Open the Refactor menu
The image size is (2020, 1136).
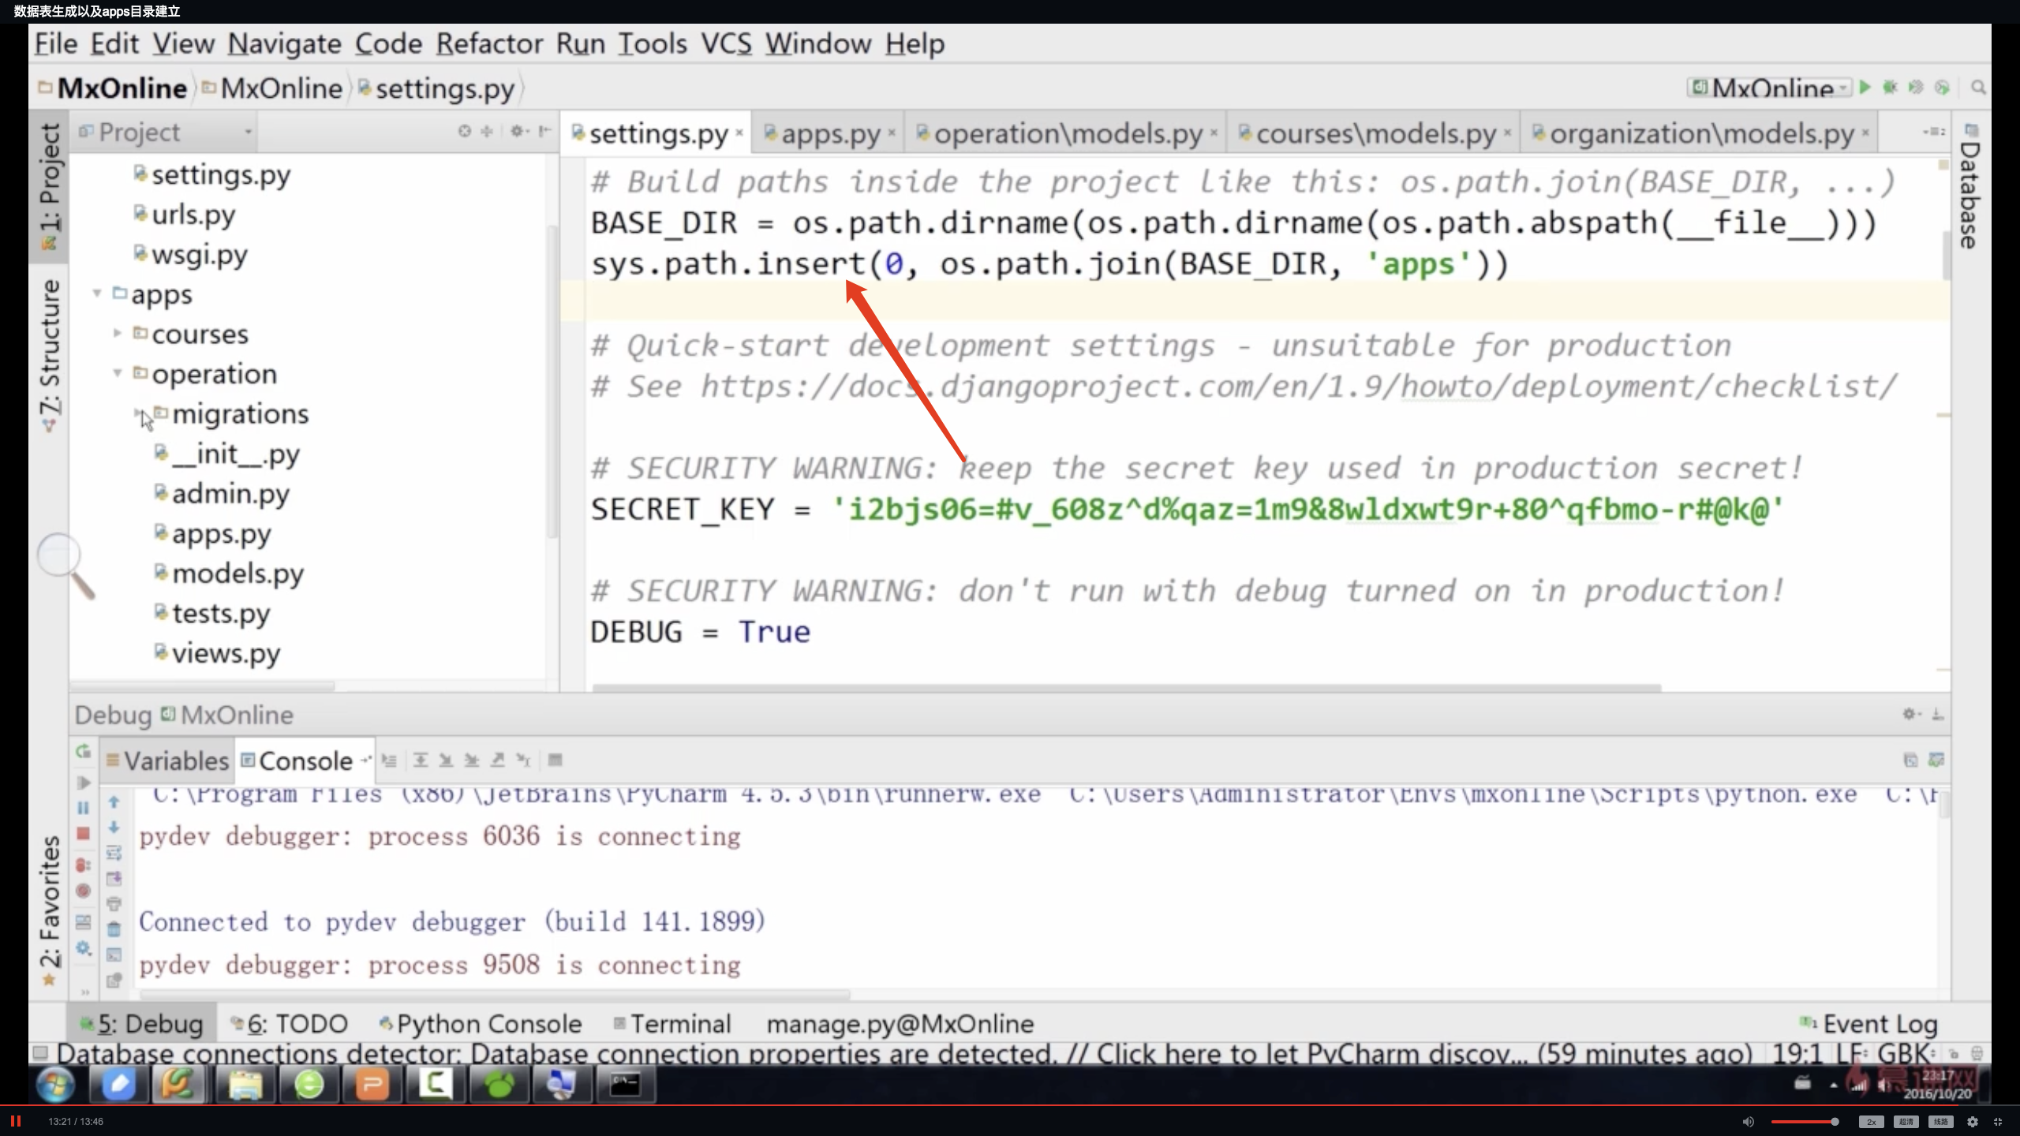coord(488,43)
